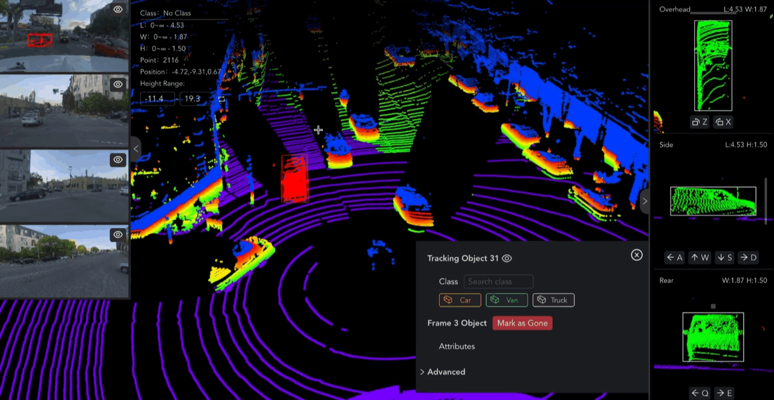The height and width of the screenshot is (400, 774).
Task: Click the right panel vertical scrollbar
Action: click(x=766, y=202)
